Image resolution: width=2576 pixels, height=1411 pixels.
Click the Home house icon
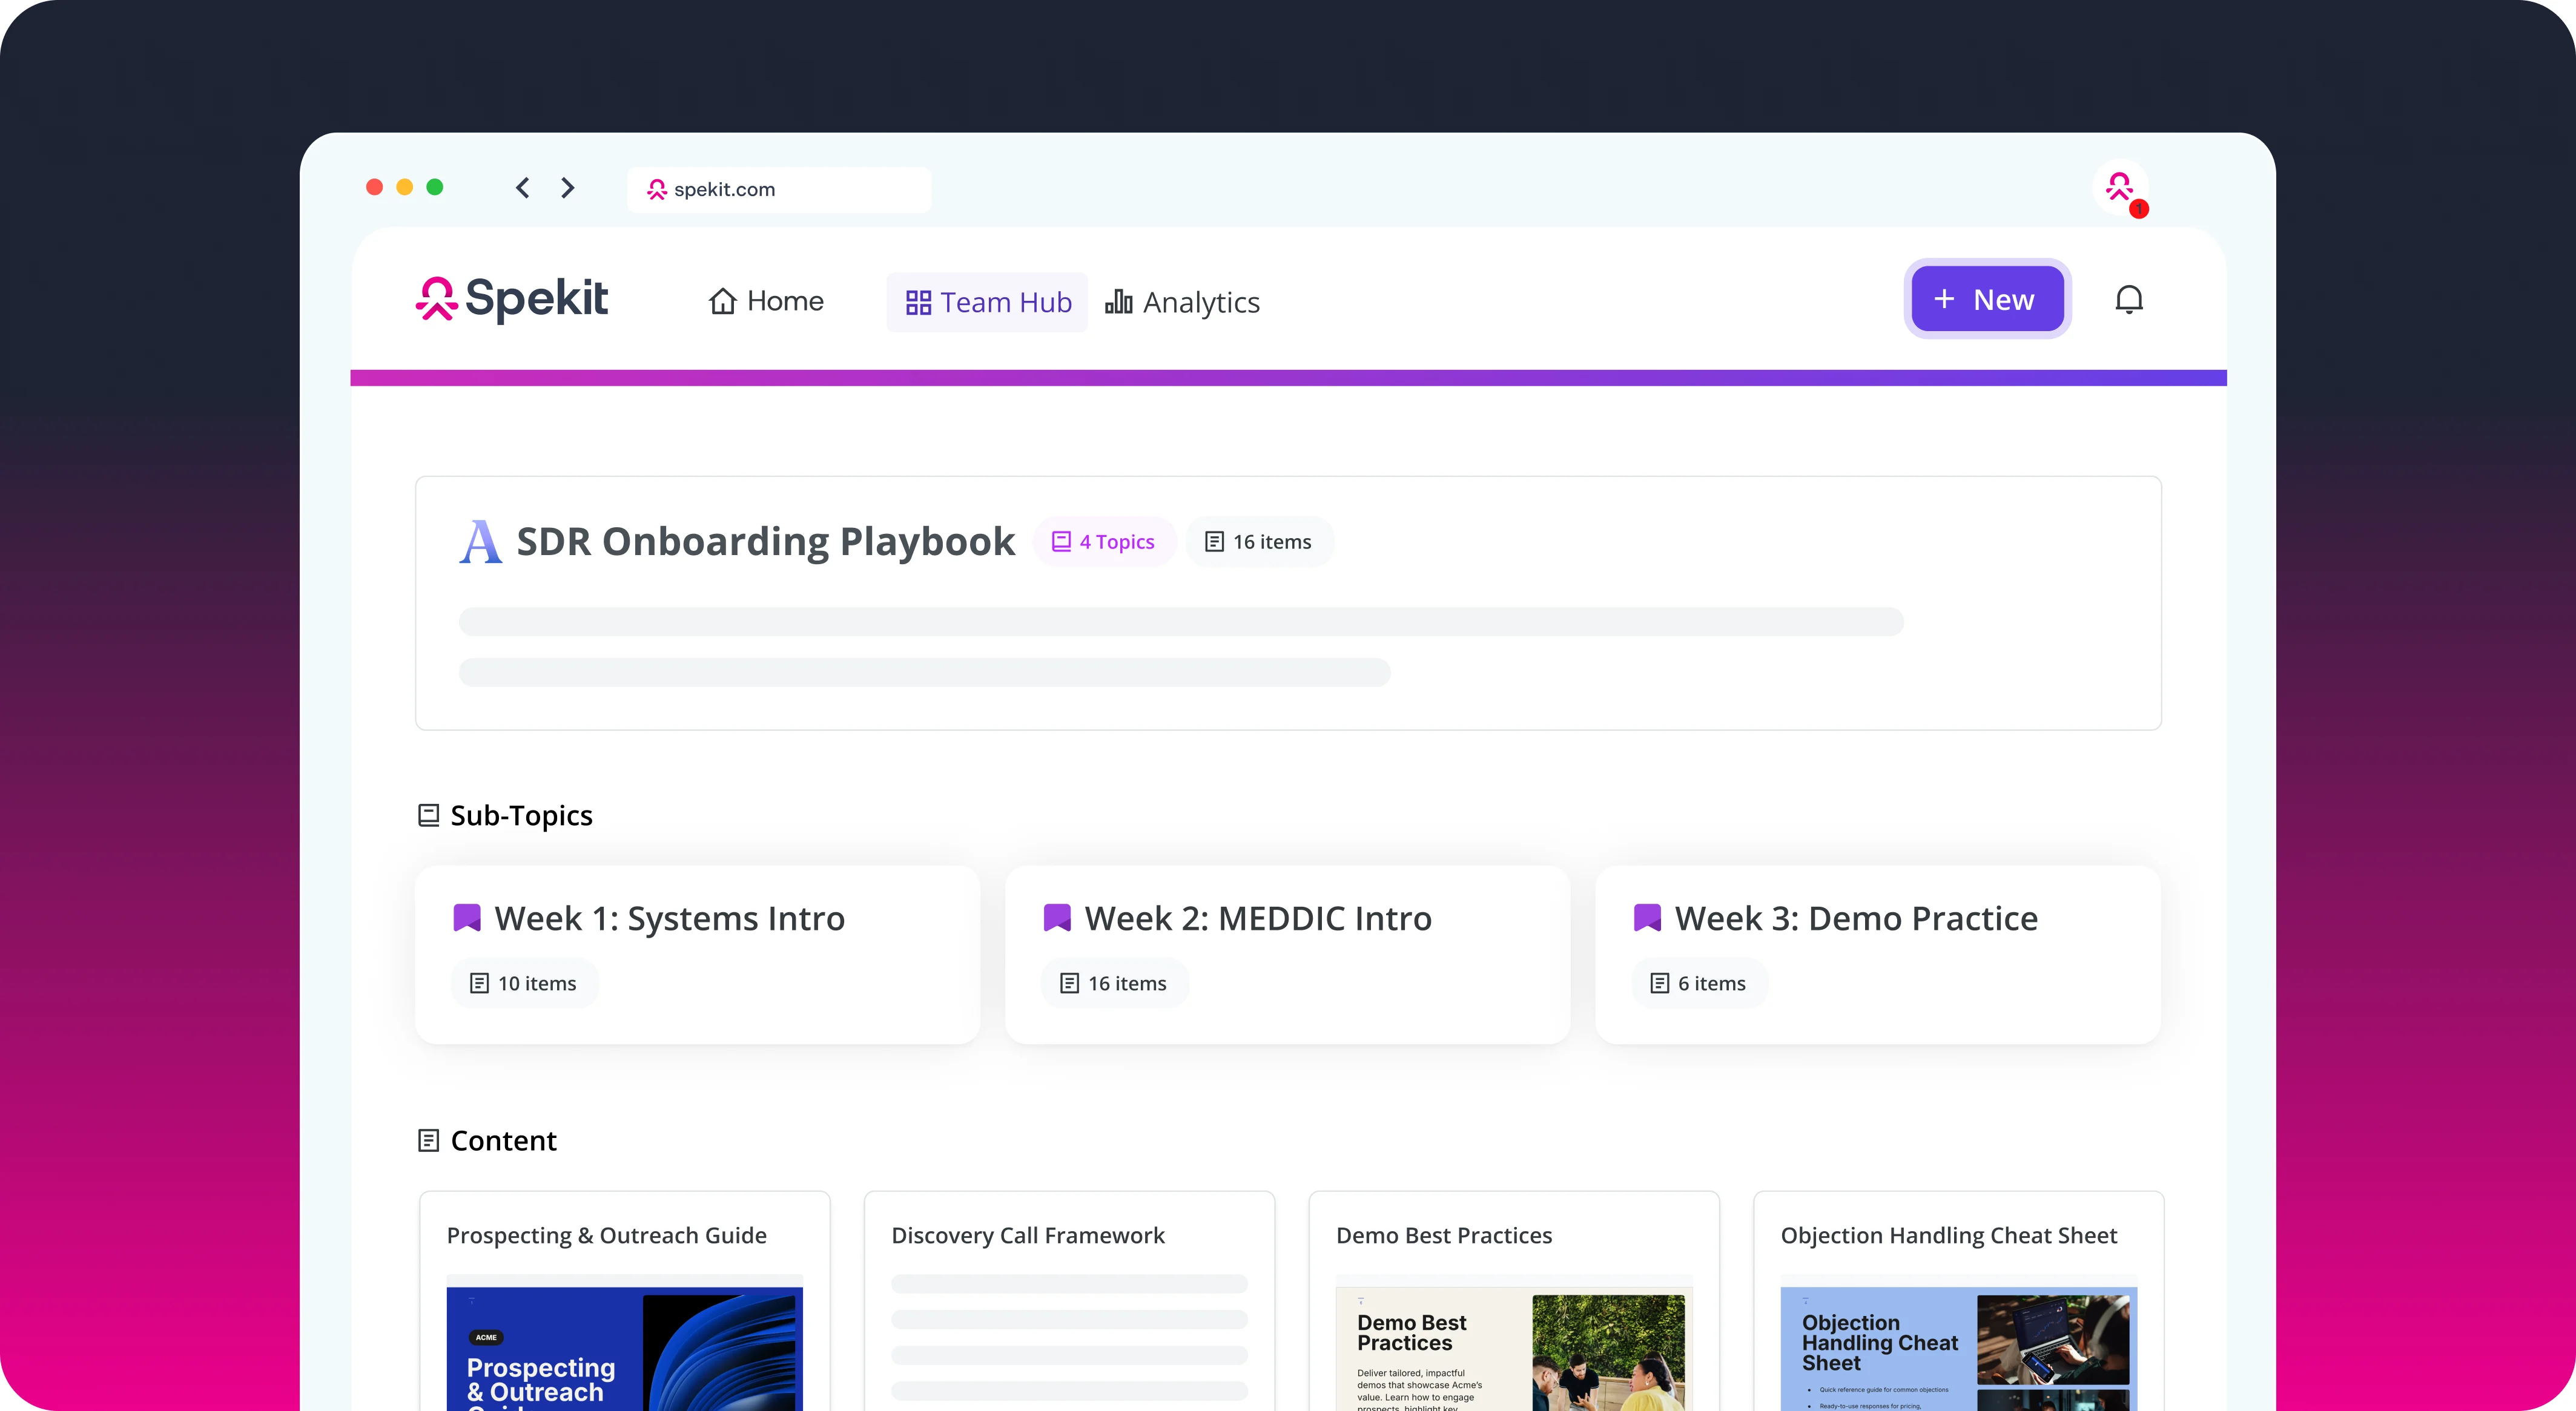[x=723, y=301]
